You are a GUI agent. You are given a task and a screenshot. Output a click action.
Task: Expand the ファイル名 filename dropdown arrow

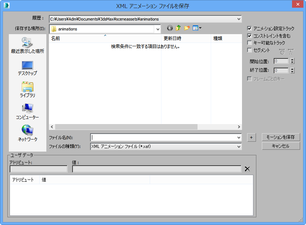coord(239,138)
